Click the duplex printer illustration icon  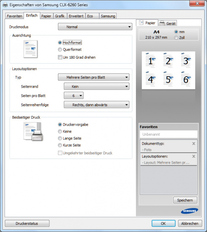pos(33,132)
